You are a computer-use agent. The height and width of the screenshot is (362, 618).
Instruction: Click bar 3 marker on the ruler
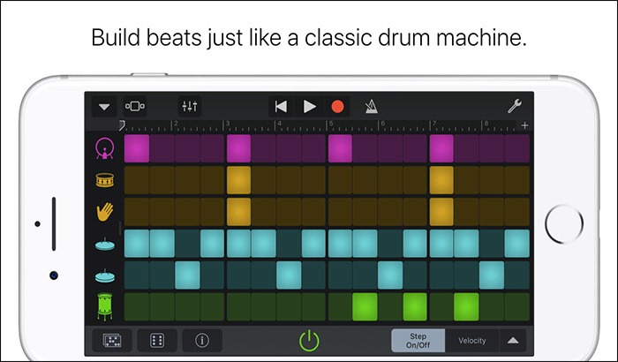pyautogui.click(x=228, y=124)
